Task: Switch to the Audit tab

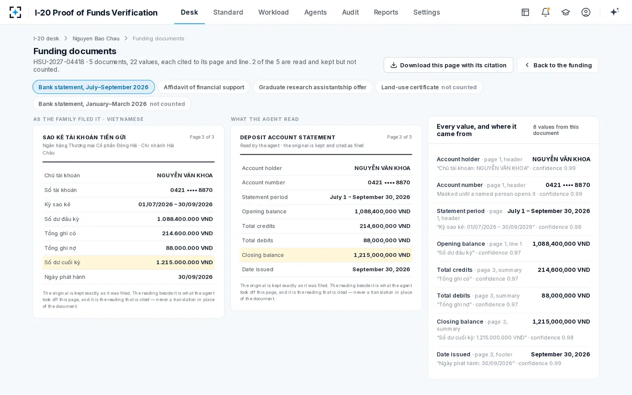Action: pos(350,12)
